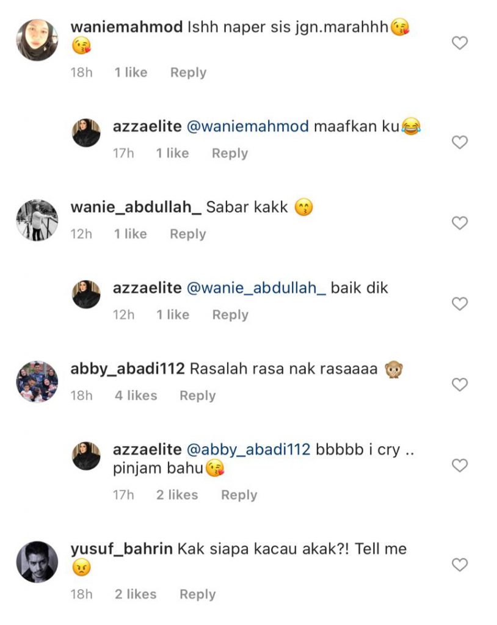497x625 pixels.
Task: Heart azzaelite's baik dik reply
Action: (460, 304)
